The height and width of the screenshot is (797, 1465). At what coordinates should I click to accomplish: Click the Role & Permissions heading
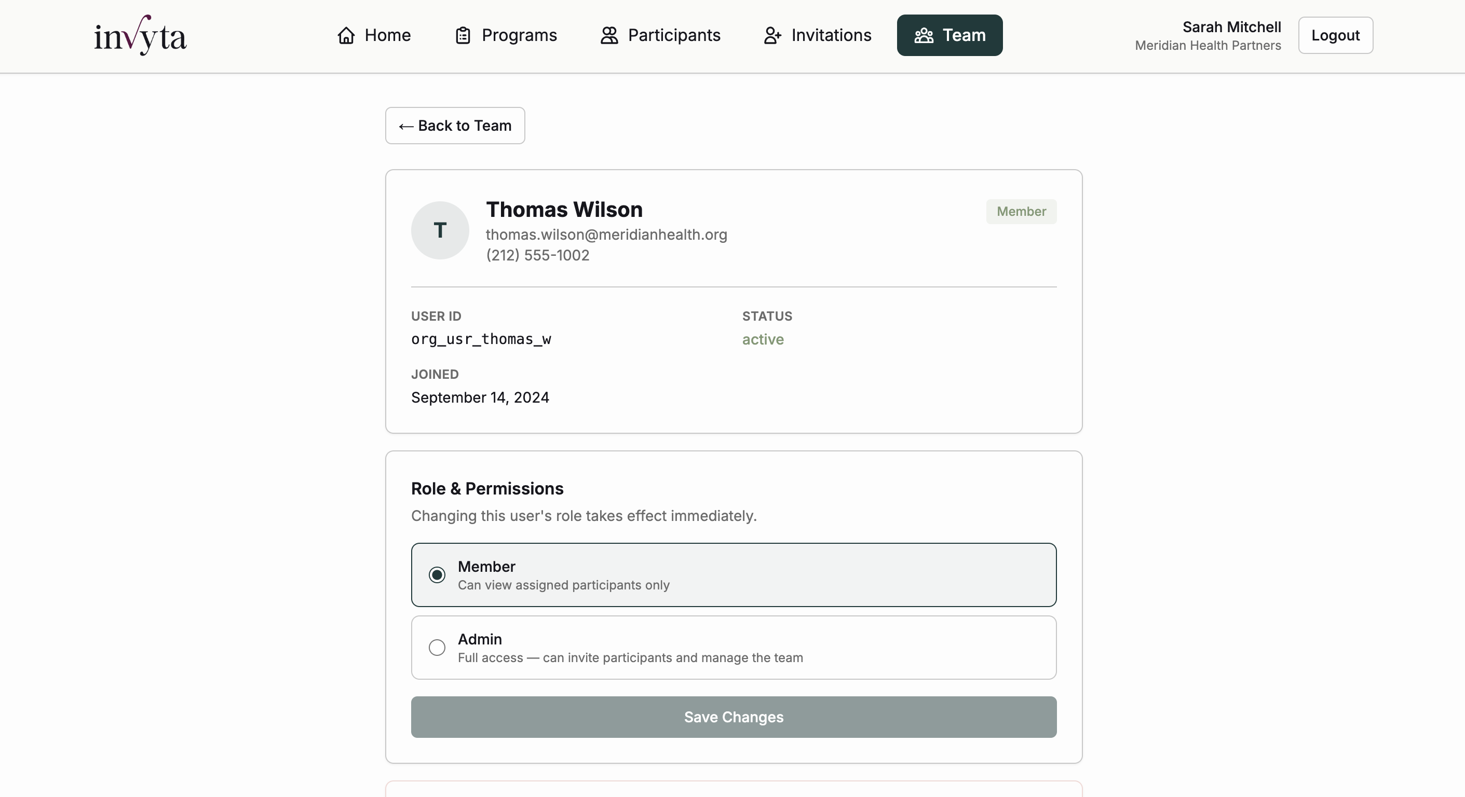[487, 489]
